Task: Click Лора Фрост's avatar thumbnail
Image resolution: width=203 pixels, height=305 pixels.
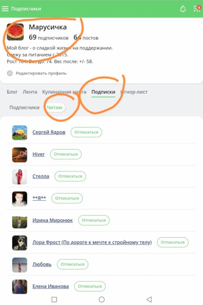Action: pos(19,243)
